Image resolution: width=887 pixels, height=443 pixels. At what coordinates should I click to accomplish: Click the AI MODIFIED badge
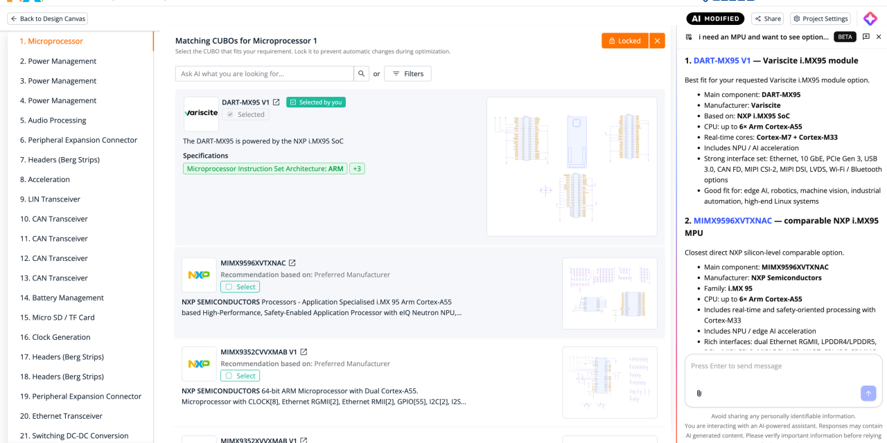(715, 19)
